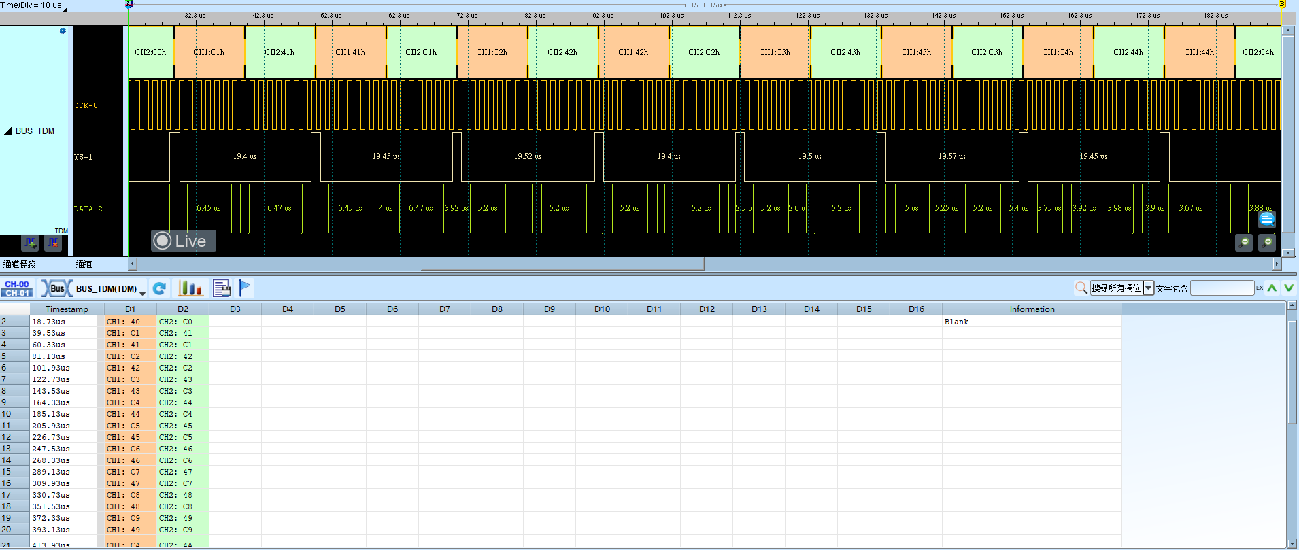
Task: Select the CH2:C0h decoded packet
Action: pos(150,52)
